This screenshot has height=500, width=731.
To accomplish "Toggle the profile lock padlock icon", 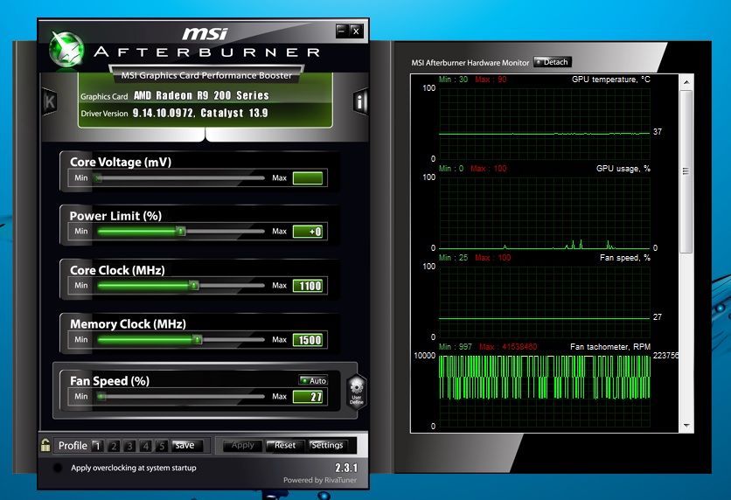I will [45, 445].
